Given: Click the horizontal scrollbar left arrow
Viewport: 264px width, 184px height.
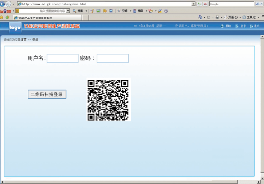Looking at the screenshot, I should click(x=2, y=182).
